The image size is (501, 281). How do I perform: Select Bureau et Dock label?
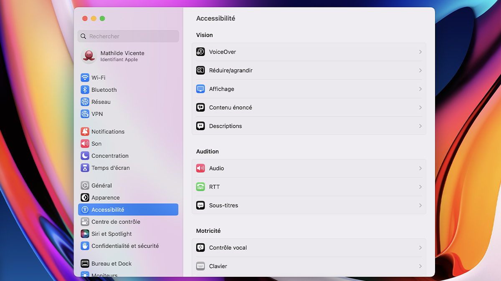(x=111, y=264)
